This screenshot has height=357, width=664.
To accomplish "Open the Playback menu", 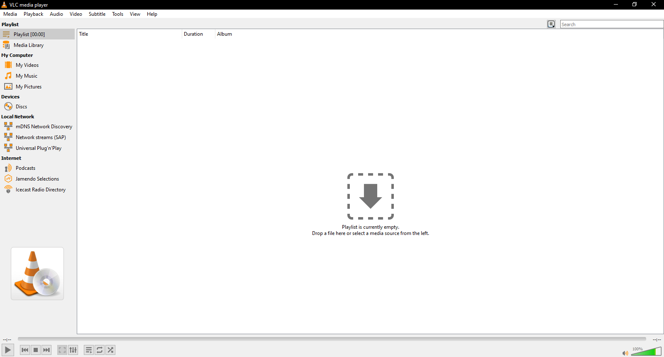I will point(33,14).
